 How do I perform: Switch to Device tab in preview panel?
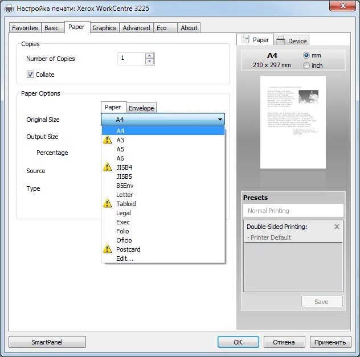292,40
